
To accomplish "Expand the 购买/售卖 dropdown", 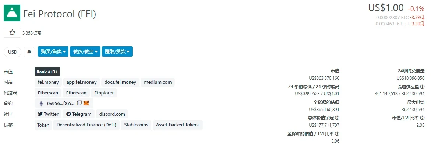I will click(x=53, y=52).
